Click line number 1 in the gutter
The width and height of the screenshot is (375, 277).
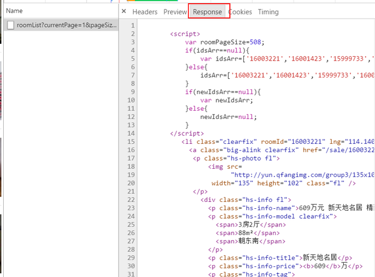pos(132,26)
